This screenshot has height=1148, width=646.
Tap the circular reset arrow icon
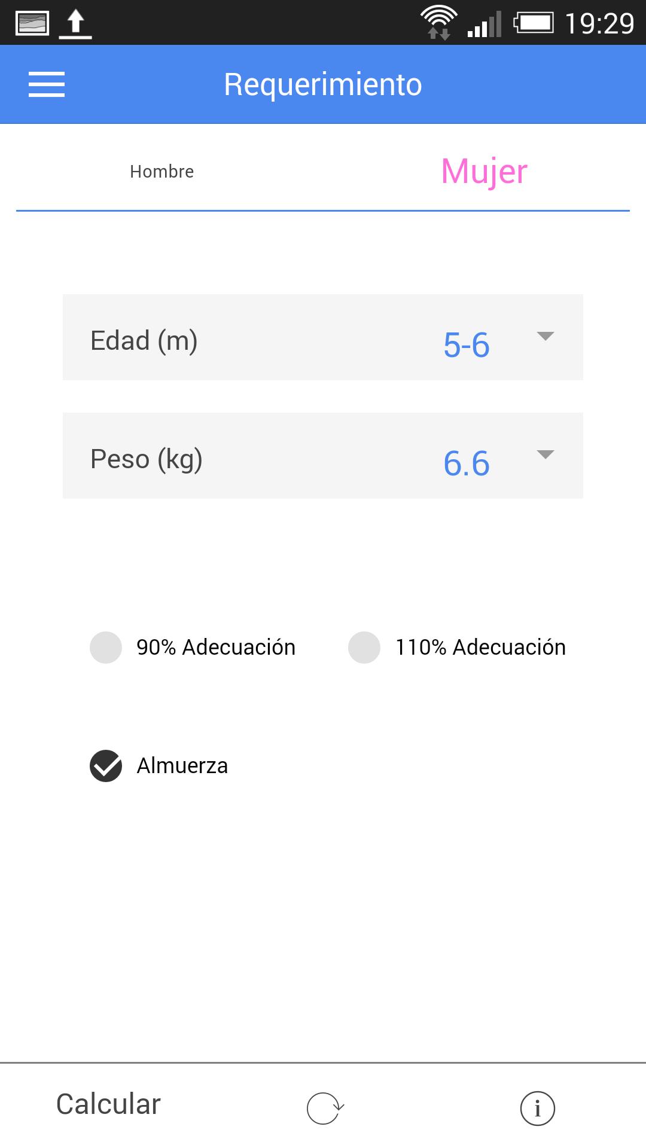coord(325,1108)
